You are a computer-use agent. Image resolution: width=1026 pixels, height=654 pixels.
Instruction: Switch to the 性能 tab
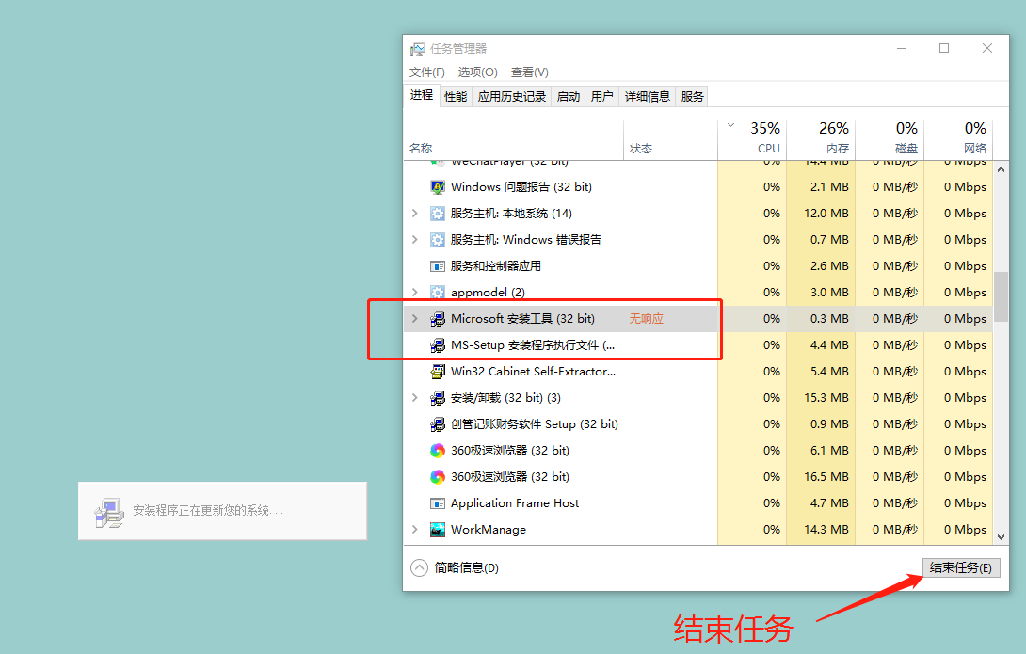pos(456,96)
